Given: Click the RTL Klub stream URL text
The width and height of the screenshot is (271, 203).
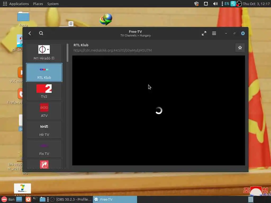Looking at the screenshot, I should point(112,50).
